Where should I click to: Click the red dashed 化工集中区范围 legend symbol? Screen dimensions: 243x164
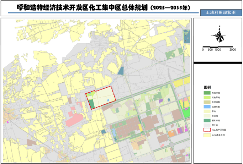pyautogui.click(x=206, y=130)
